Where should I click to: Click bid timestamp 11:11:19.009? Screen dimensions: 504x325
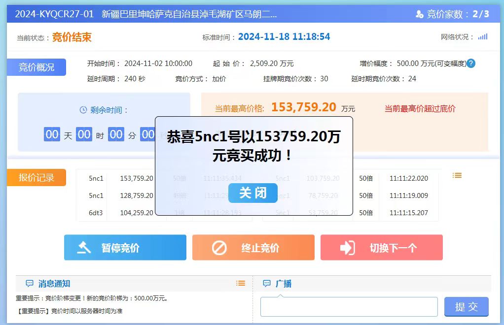click(409, 195)
